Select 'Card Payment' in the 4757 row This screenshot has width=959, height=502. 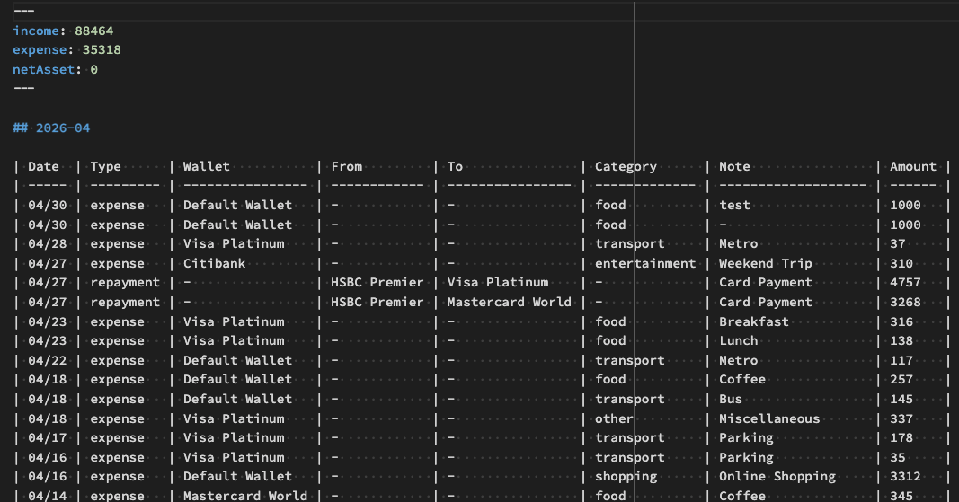(766, 283)
